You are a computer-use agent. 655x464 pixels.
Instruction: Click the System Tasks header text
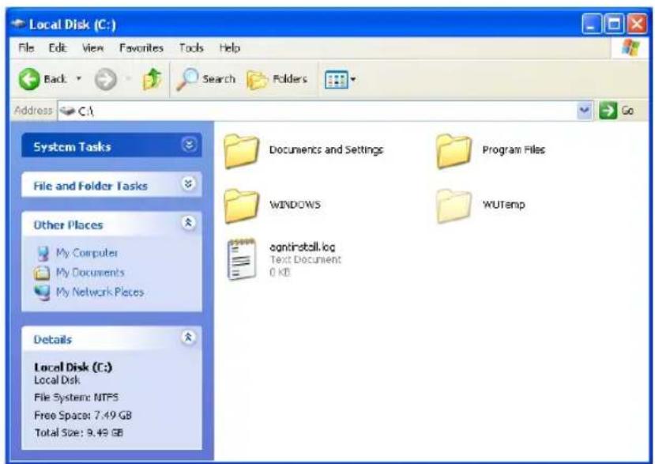(72, 147)
